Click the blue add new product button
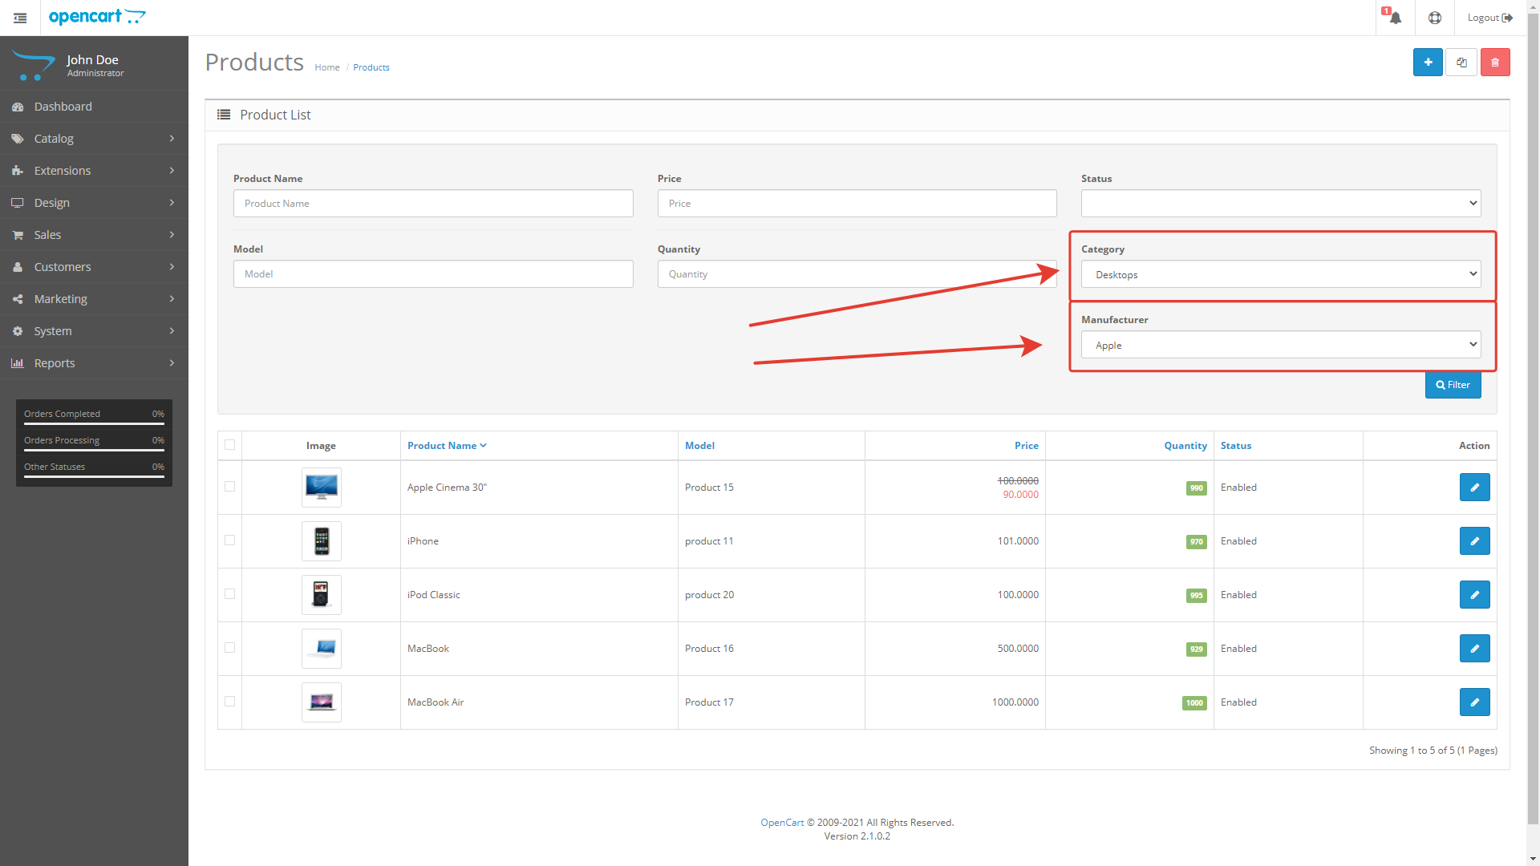The height and width of the screenshot is (866, 1540). tap(1428, 63)
